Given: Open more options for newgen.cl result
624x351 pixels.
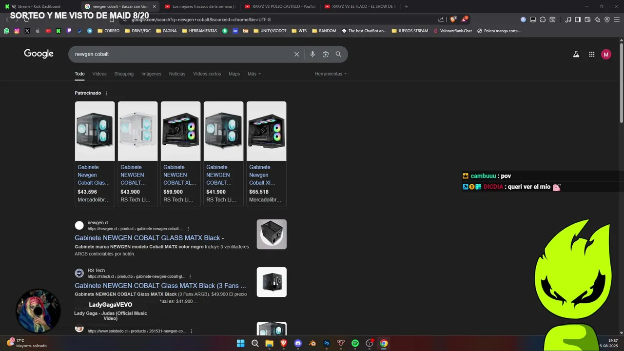Looking at the screenshot, I should 188,229.
